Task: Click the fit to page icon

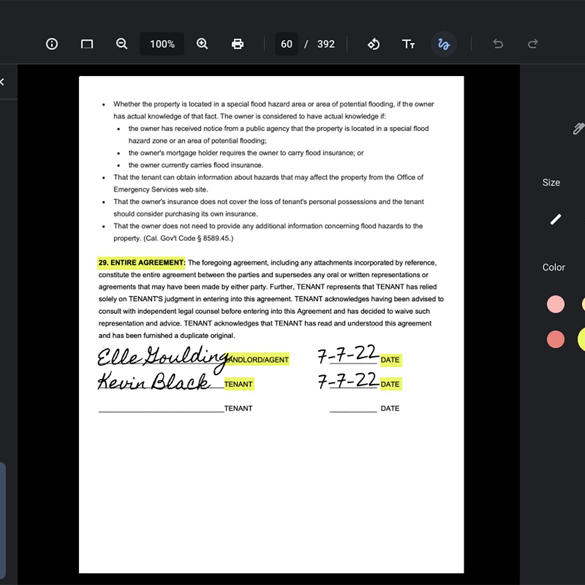Action: (87, 44)
